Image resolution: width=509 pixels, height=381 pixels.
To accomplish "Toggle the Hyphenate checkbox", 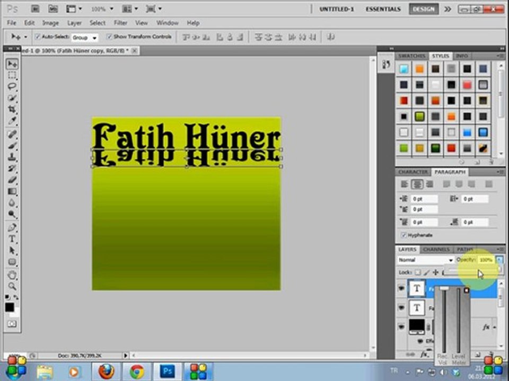I will pos(403,235).
